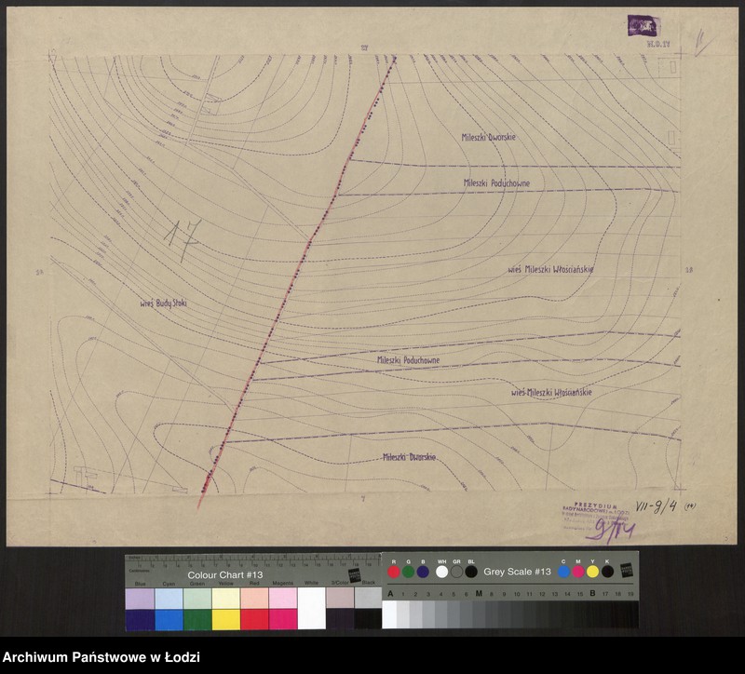Click the white circle labeled WH
This screenshot has width=745, height=674.
(442, 572)
